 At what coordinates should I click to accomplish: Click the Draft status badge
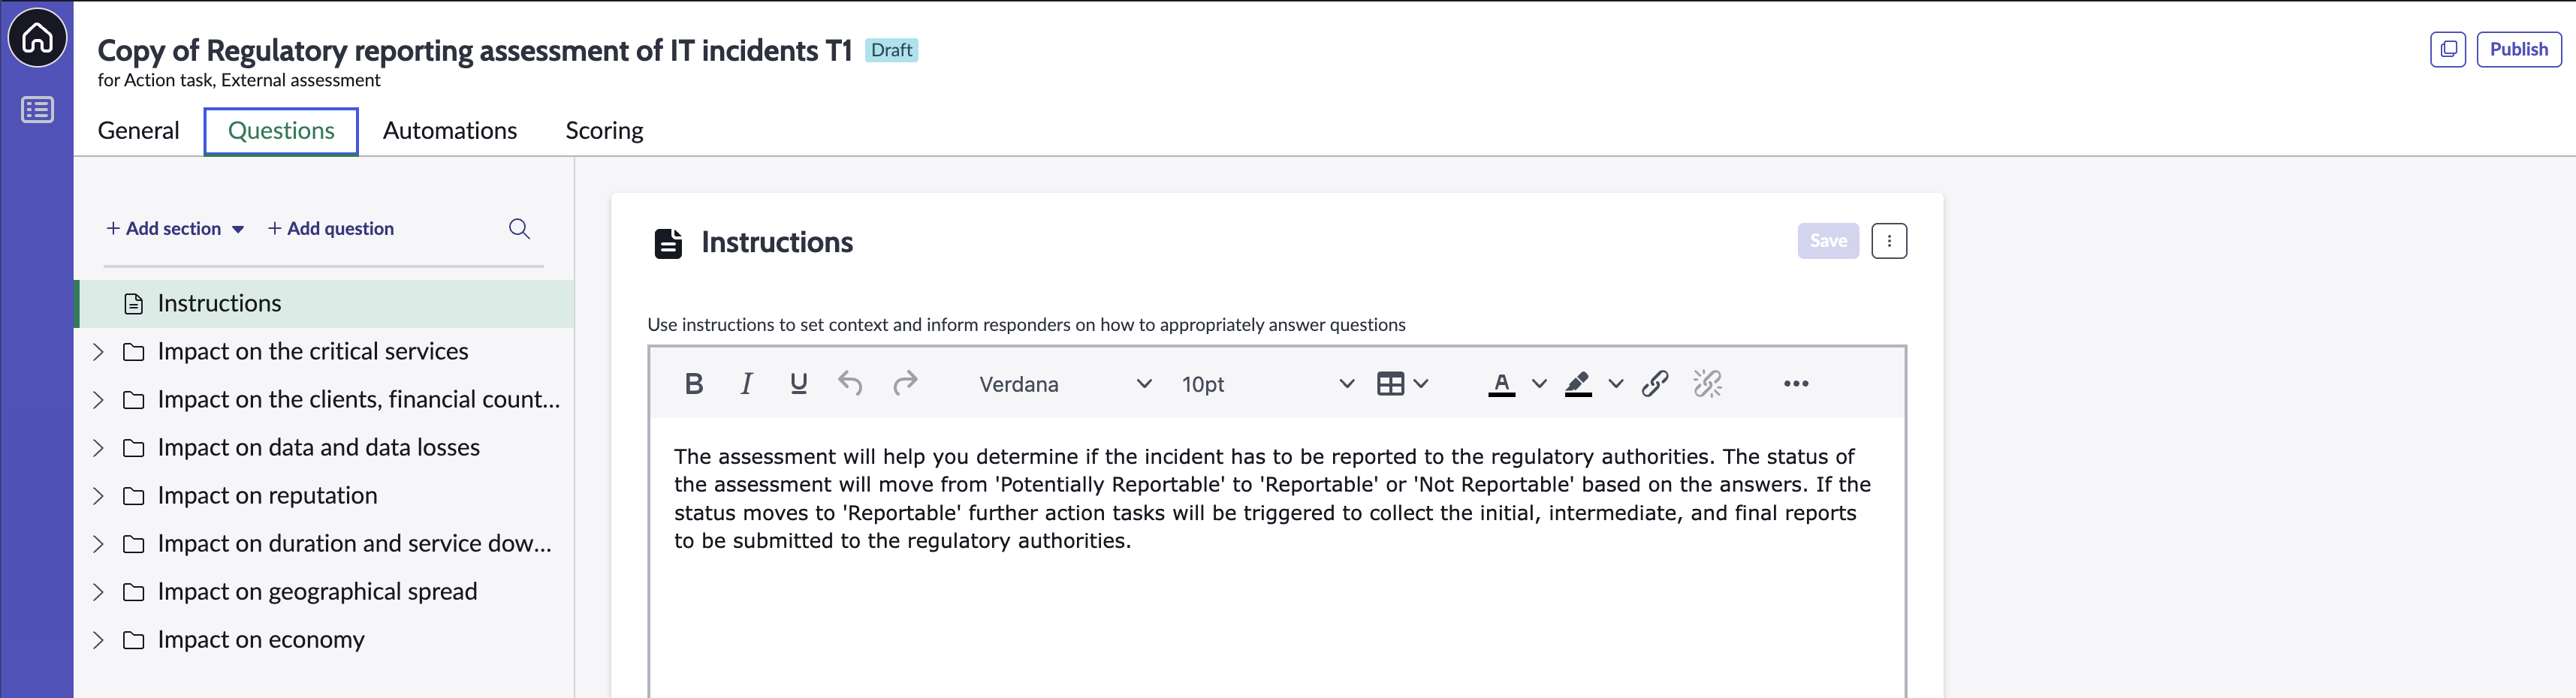point(891,50)
